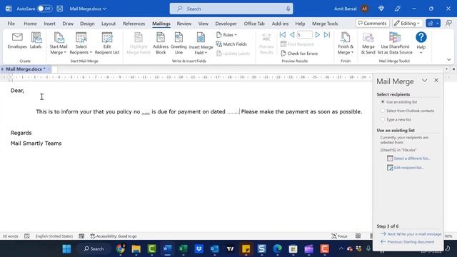Open the Finish & Merge dropdown
The width and height of the screenshot is (457, 257).
pos(346,44)
